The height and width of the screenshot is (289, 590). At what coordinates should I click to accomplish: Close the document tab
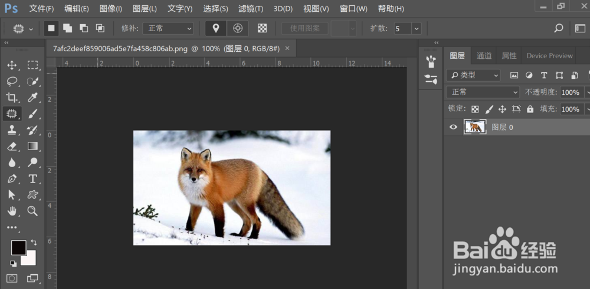[x=287, y=48]
